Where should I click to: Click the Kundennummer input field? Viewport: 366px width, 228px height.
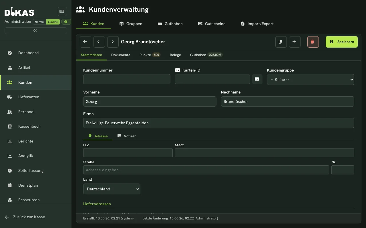point(127,79)
